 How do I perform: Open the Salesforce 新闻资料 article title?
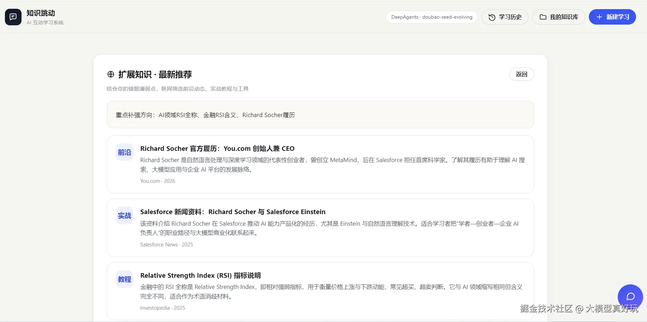(233, 212)
